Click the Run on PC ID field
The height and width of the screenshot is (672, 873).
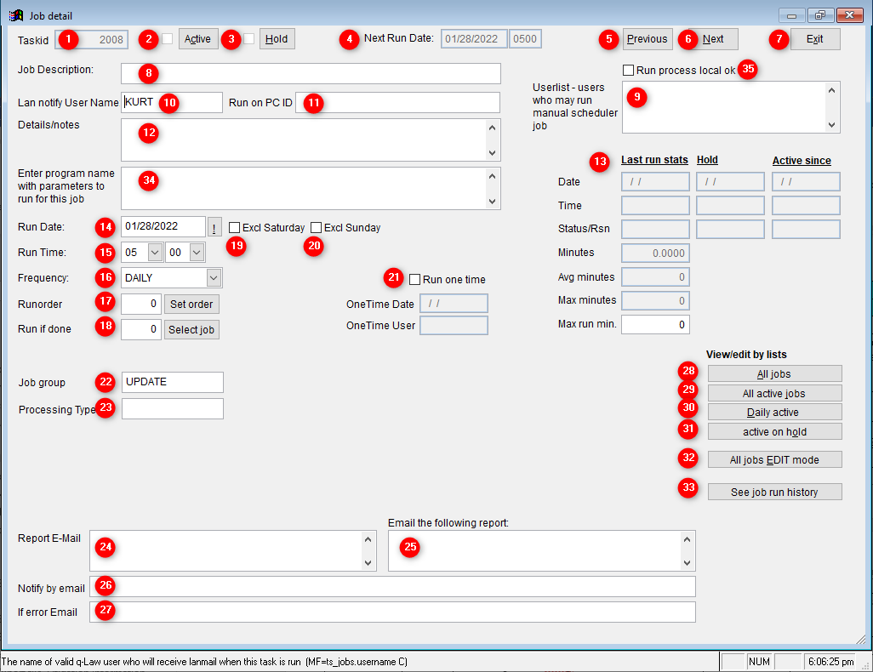pos(397,102)
